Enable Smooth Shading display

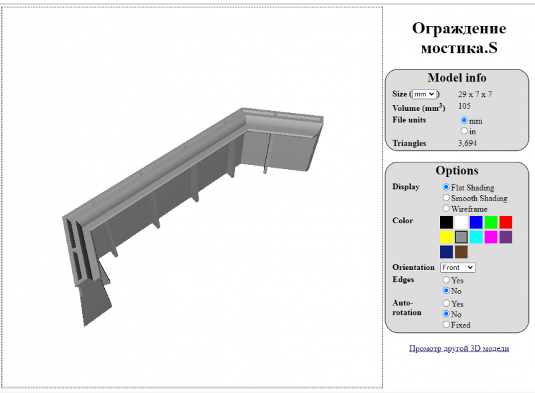[446, 199]
